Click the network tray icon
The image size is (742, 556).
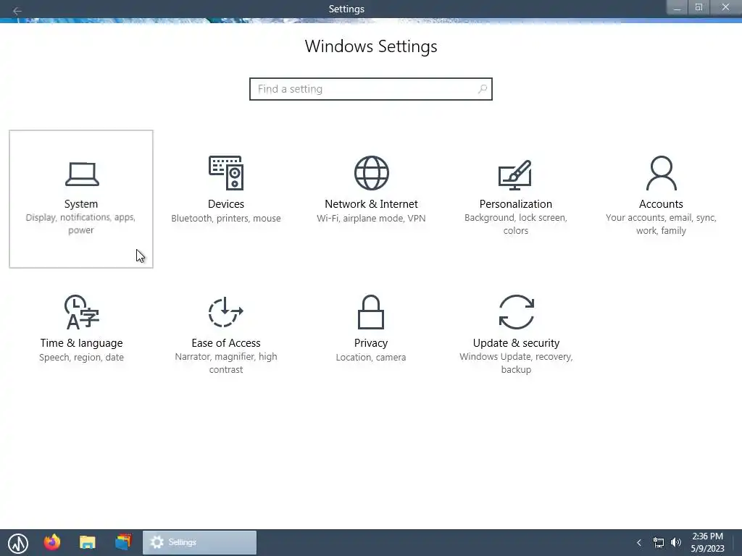[658, 542]
